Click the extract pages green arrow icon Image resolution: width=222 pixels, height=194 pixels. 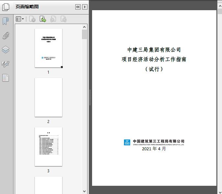coord(43,19)
